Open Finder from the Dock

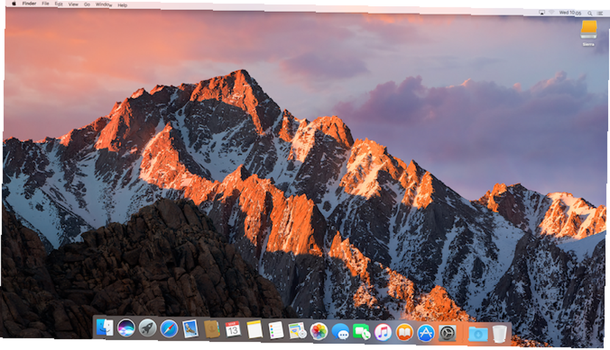click(105, 328)
